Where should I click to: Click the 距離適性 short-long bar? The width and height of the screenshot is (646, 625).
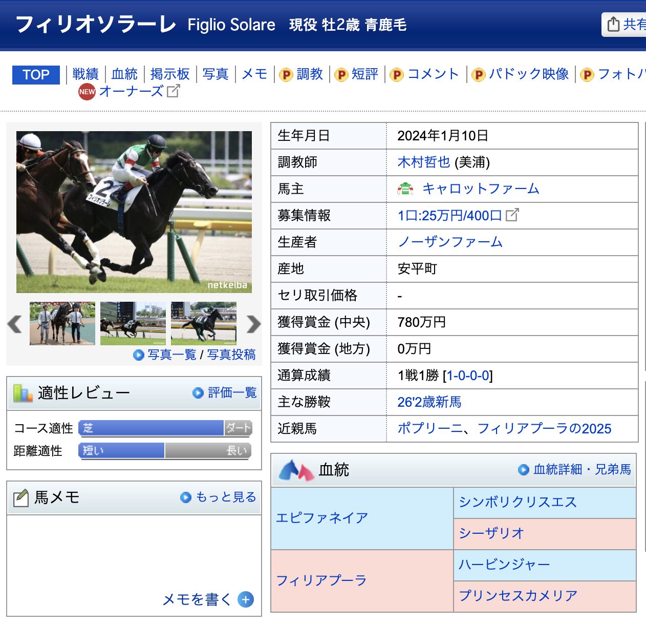coord(165,451)
